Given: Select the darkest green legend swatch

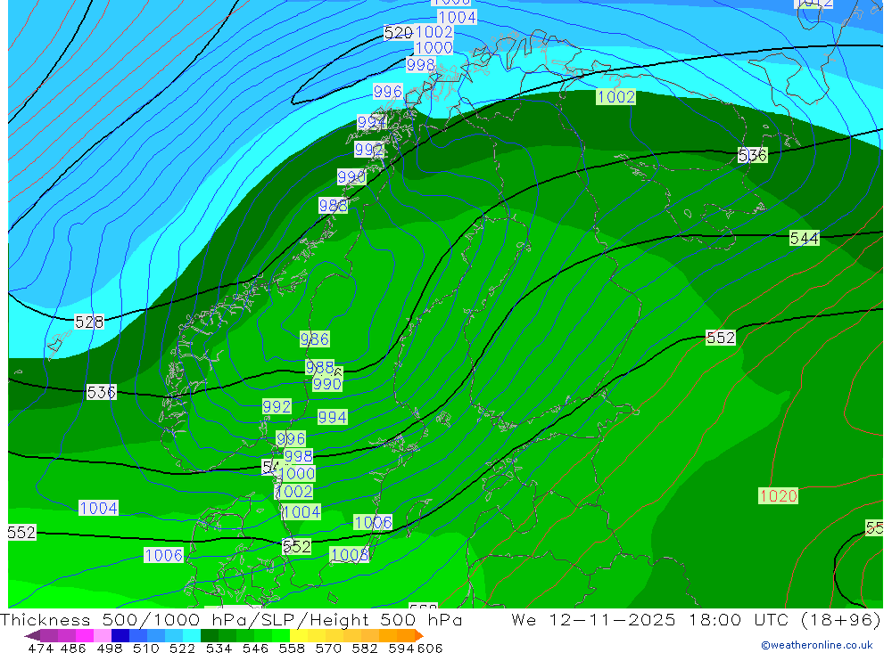Looking at the screenshot, I should (x=210, y=635).
